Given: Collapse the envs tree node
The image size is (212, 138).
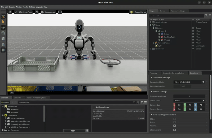Looking at the screenshot, I should click(153, 28).
